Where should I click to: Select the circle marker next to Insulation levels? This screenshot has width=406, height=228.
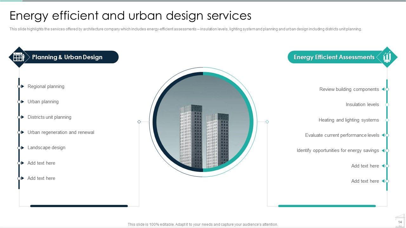click(387, 104)
